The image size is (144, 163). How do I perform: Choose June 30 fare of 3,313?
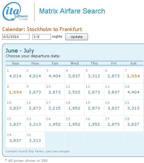(x=35, y=140)
